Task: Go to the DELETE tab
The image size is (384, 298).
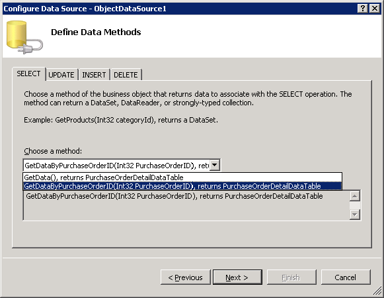Action: tap(126, 75)
